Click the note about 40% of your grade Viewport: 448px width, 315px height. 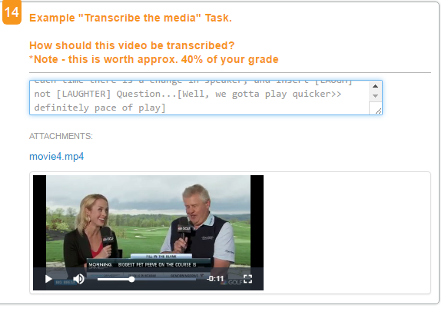[x=154, y=59]
